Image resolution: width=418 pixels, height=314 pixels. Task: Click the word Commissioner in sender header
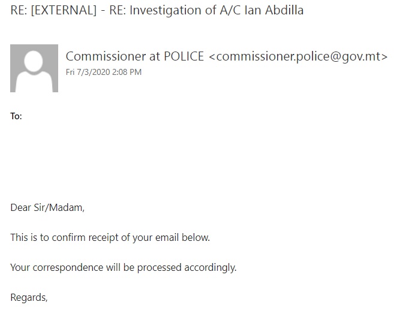[106, 56]
